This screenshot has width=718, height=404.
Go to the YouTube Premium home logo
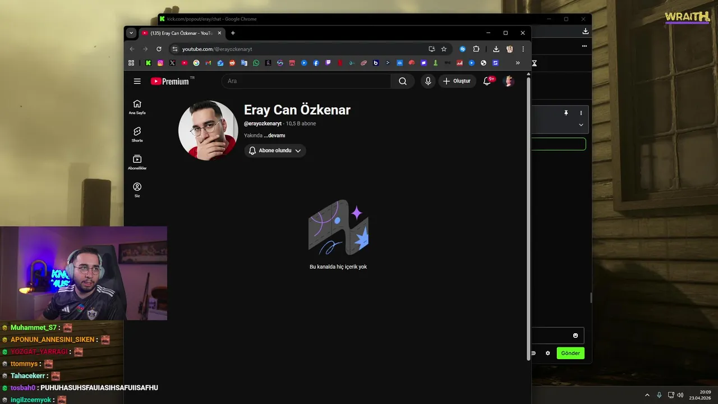[170, 81]
